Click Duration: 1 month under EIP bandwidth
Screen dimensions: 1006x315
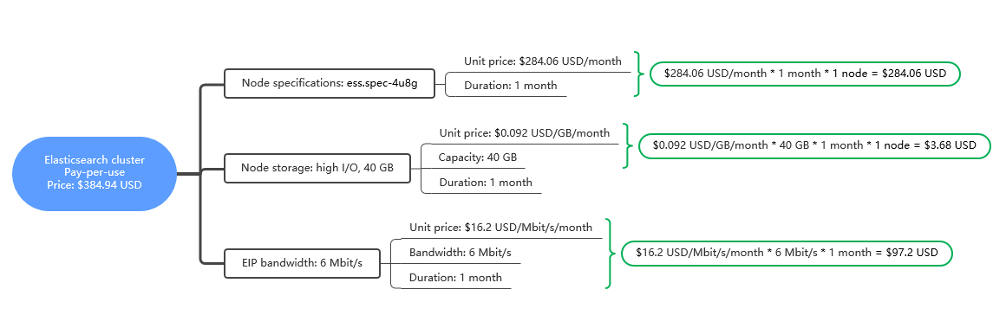(x=455, y=277)
